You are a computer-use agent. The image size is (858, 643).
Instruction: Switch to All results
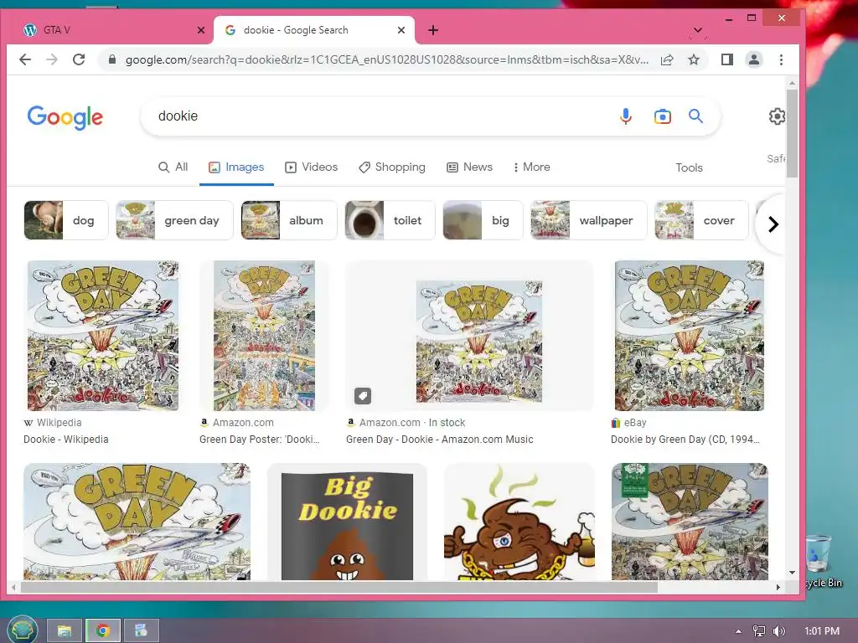[173, 167]
